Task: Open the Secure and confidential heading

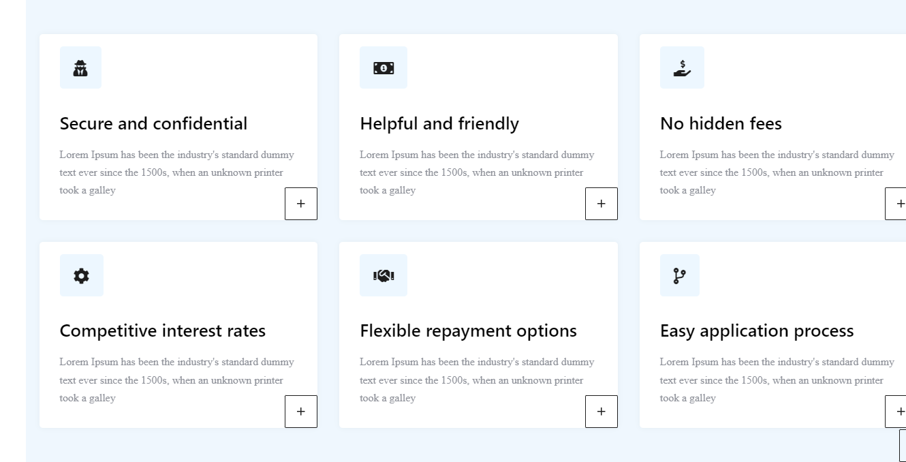Action: (x=153, y=123)
